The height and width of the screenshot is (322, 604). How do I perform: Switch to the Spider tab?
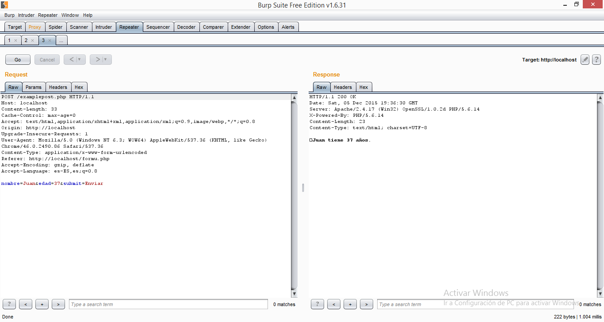click(x=56, y=27)
